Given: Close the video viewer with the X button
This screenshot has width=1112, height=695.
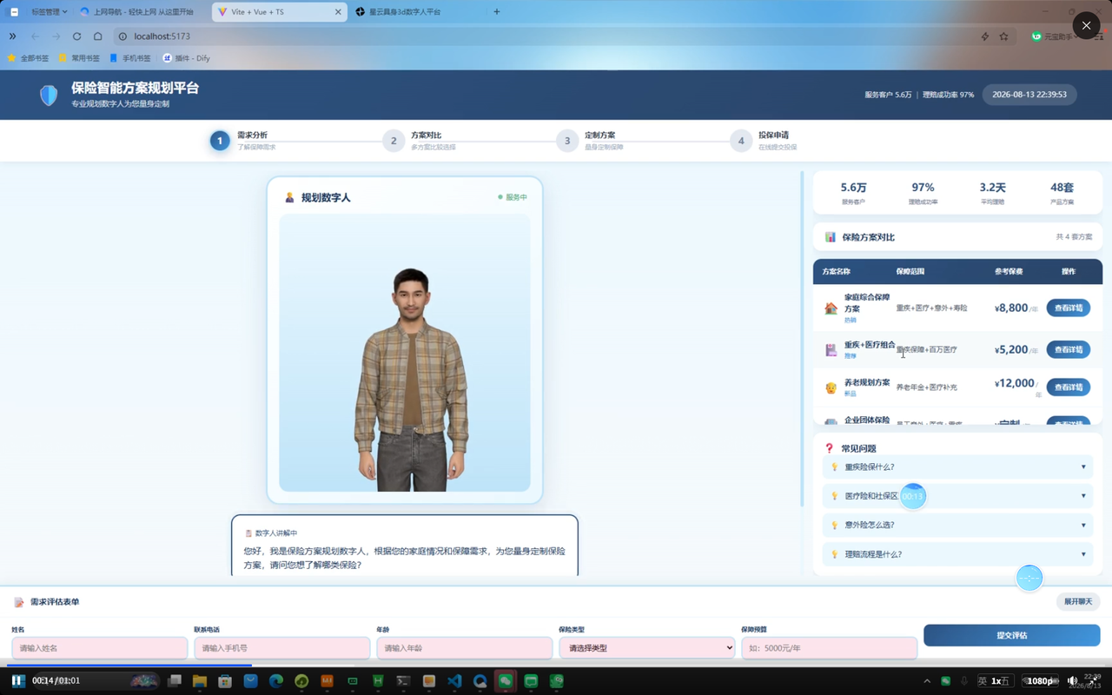Looking at the screenshot, I should tap(1086, 25).
